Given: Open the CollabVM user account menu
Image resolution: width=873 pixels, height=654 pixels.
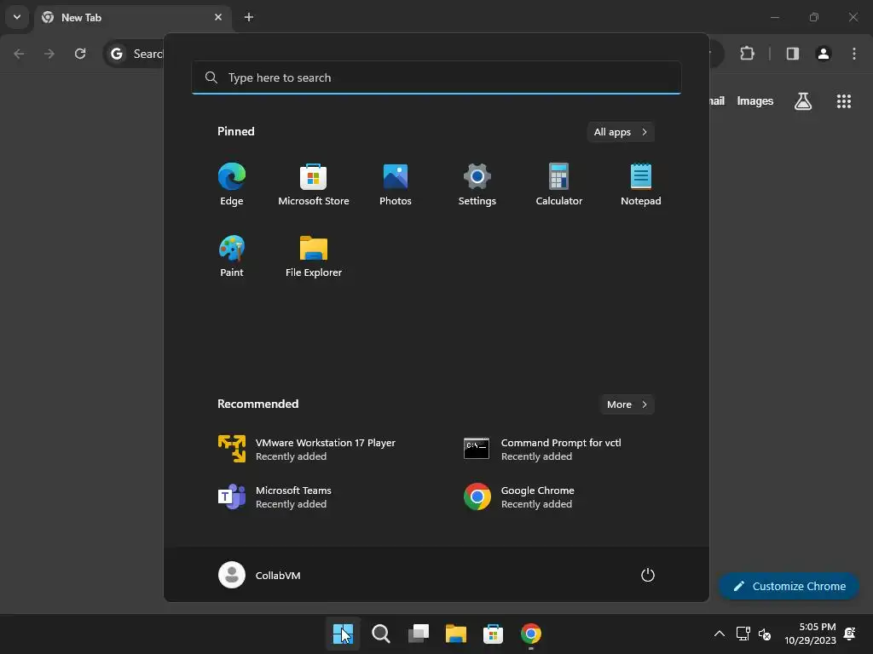Looking at the screenshot, I should tap(259, 575).
